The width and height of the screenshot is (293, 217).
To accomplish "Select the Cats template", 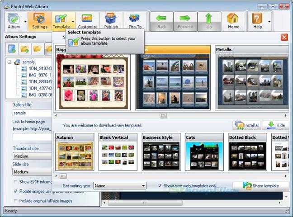I will [204, 152].
